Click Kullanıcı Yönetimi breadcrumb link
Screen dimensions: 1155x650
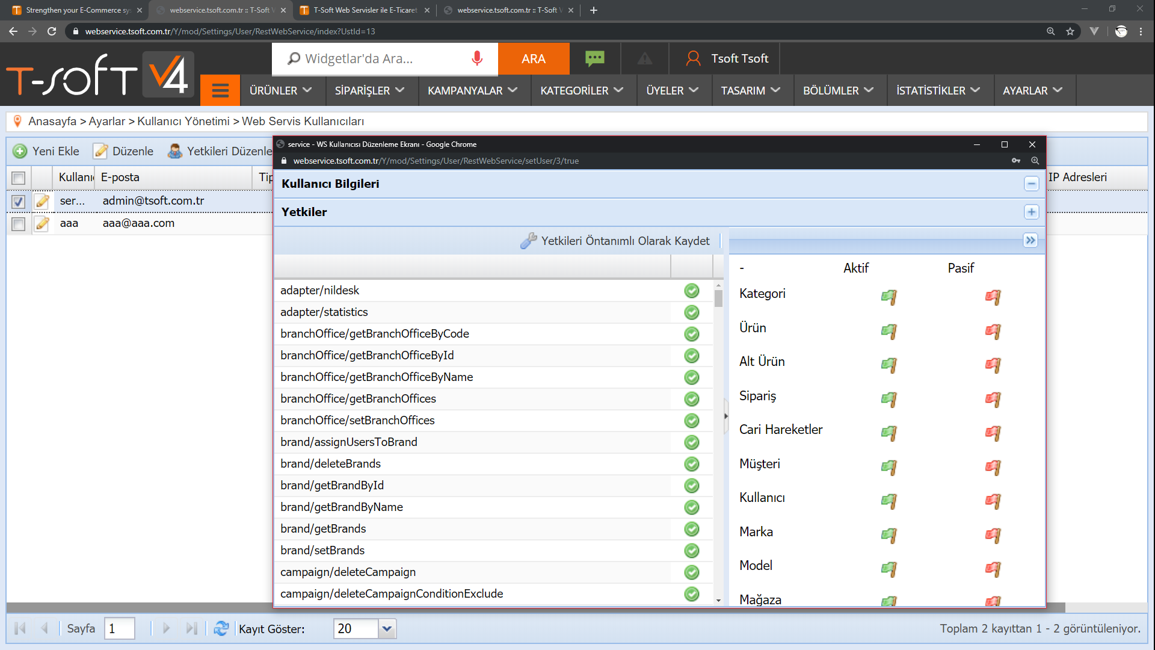[183, 121]
